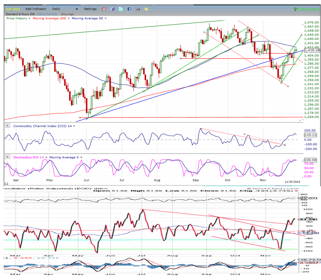
Task: Click the Commodity Channel Index (CCI) 14 label
Action: pyautogui.click(x=42, y=126)
